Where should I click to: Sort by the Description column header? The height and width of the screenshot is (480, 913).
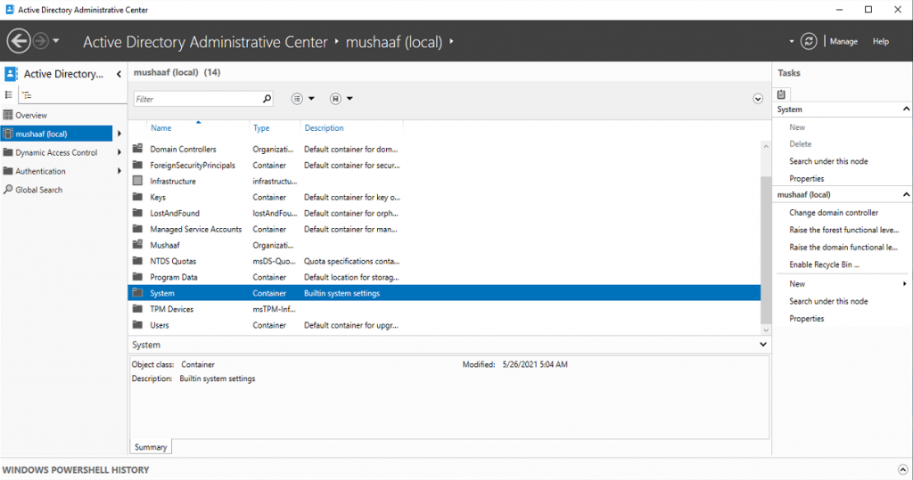[x=324, y=128]
